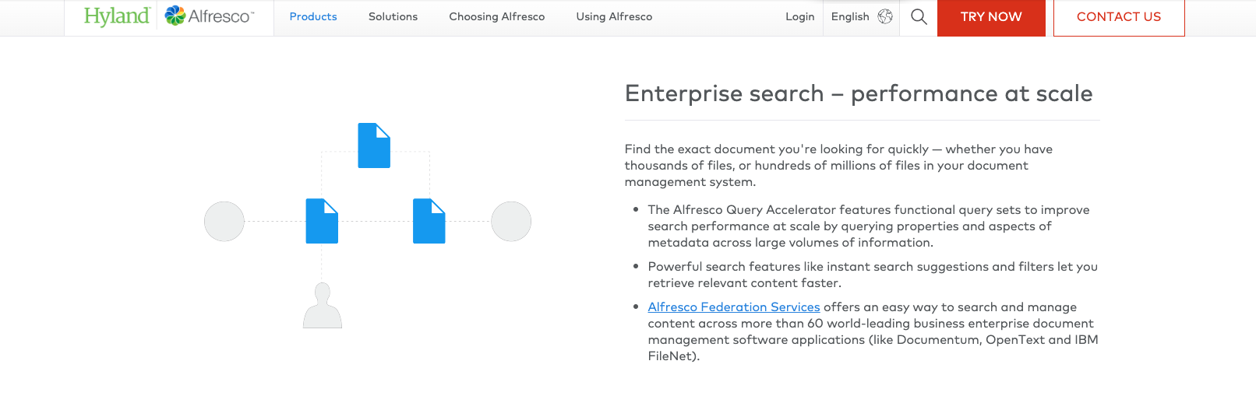This screenshot has height=417, width=1256.
Task: Click the CONTACT US button
Action: point(1118,17)
